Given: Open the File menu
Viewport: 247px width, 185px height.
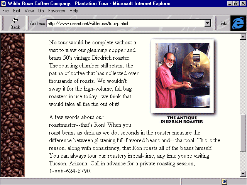Looking at the screenshot, I should 5,11.
